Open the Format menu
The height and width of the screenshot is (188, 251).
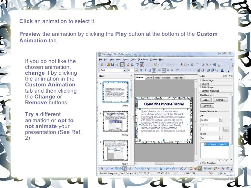126,60
